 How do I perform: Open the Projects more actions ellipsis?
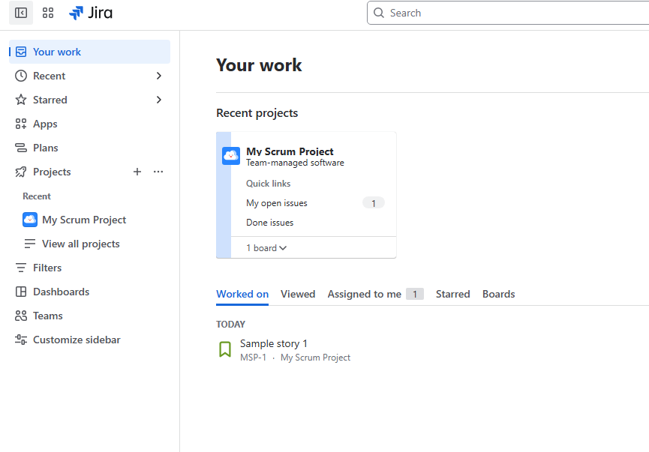click(158, 172)
